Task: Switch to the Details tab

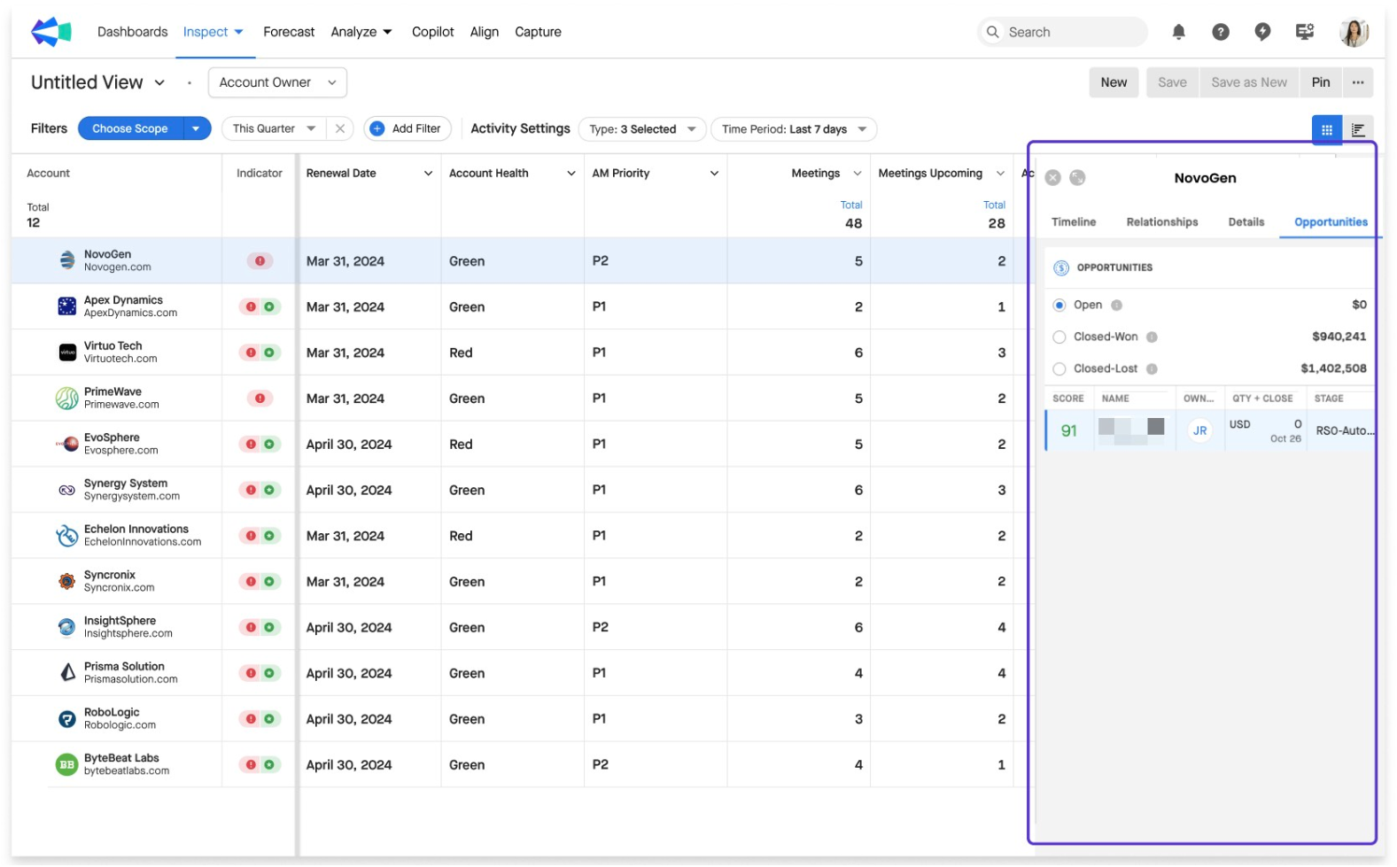Action: pyautogui.click(x=1246, y=222)
